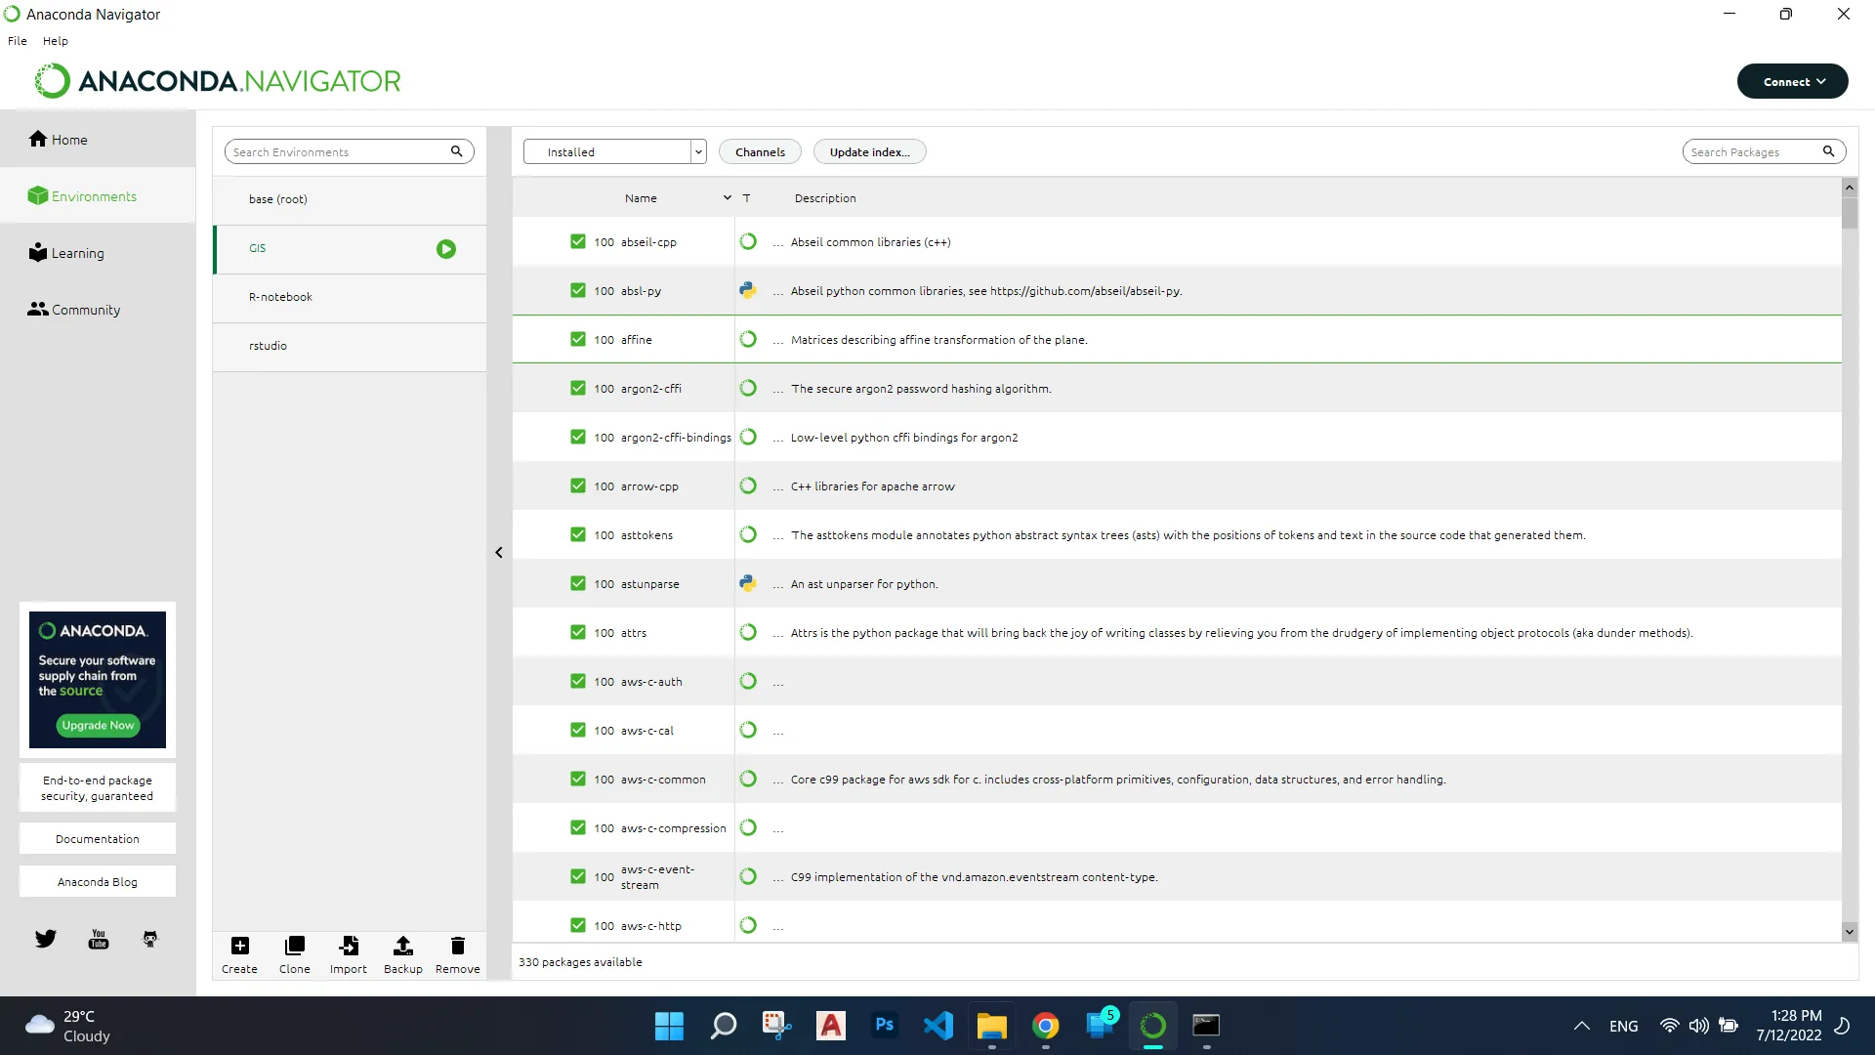This screenshot has width=1875, height=1055.
Task: Click the Remove environment trash icon
Action: 457,946
